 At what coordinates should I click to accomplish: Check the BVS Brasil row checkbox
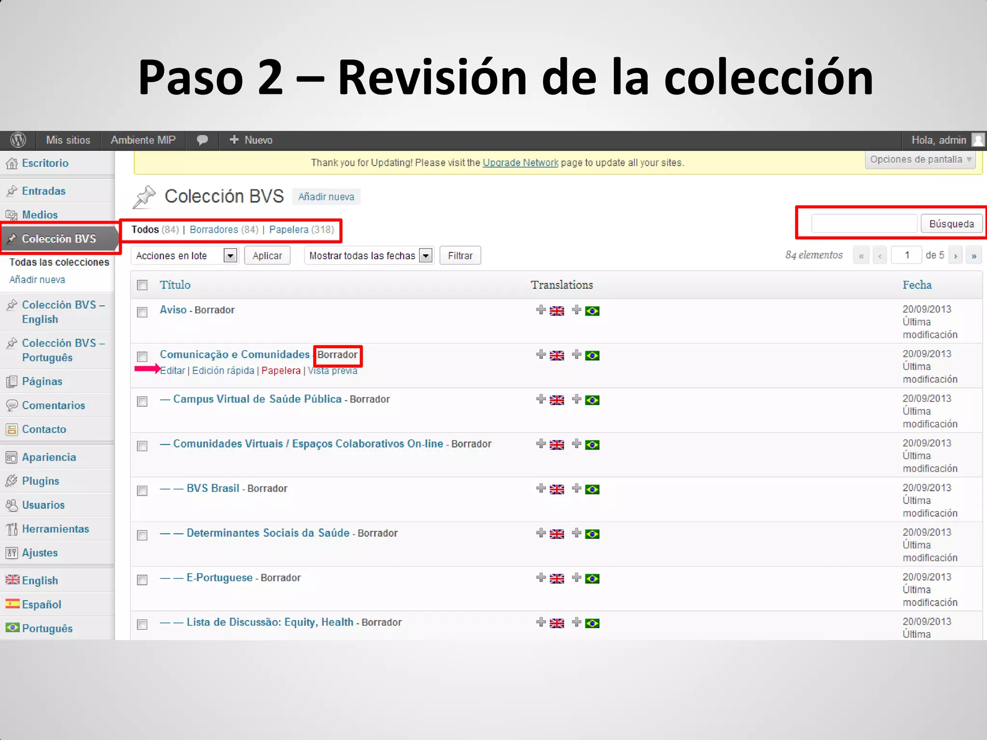(x=142, y=490)
